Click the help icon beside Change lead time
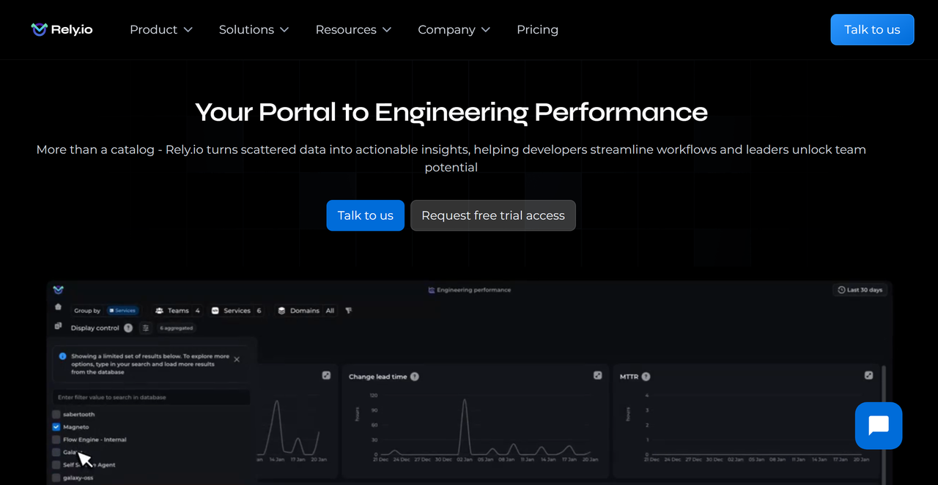 coord(415,377)
